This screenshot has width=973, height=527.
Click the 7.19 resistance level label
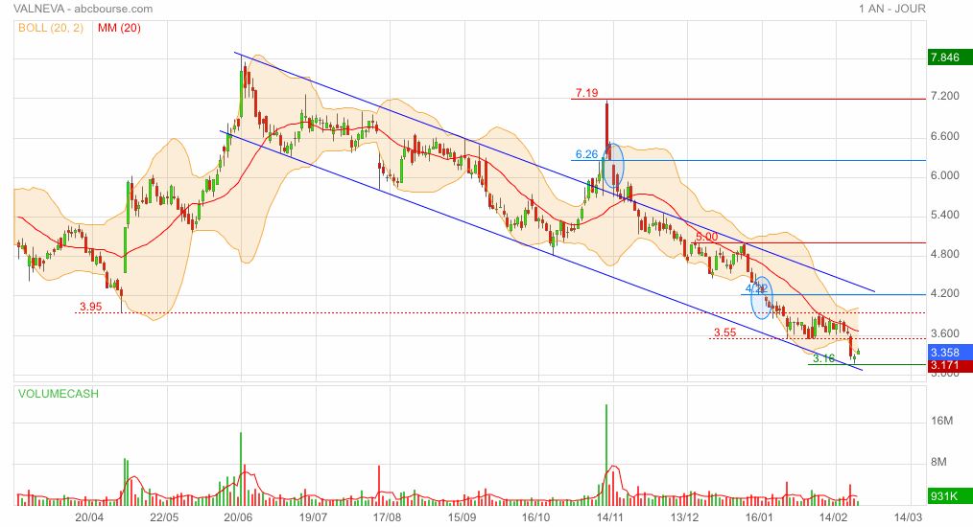(587, 93)
